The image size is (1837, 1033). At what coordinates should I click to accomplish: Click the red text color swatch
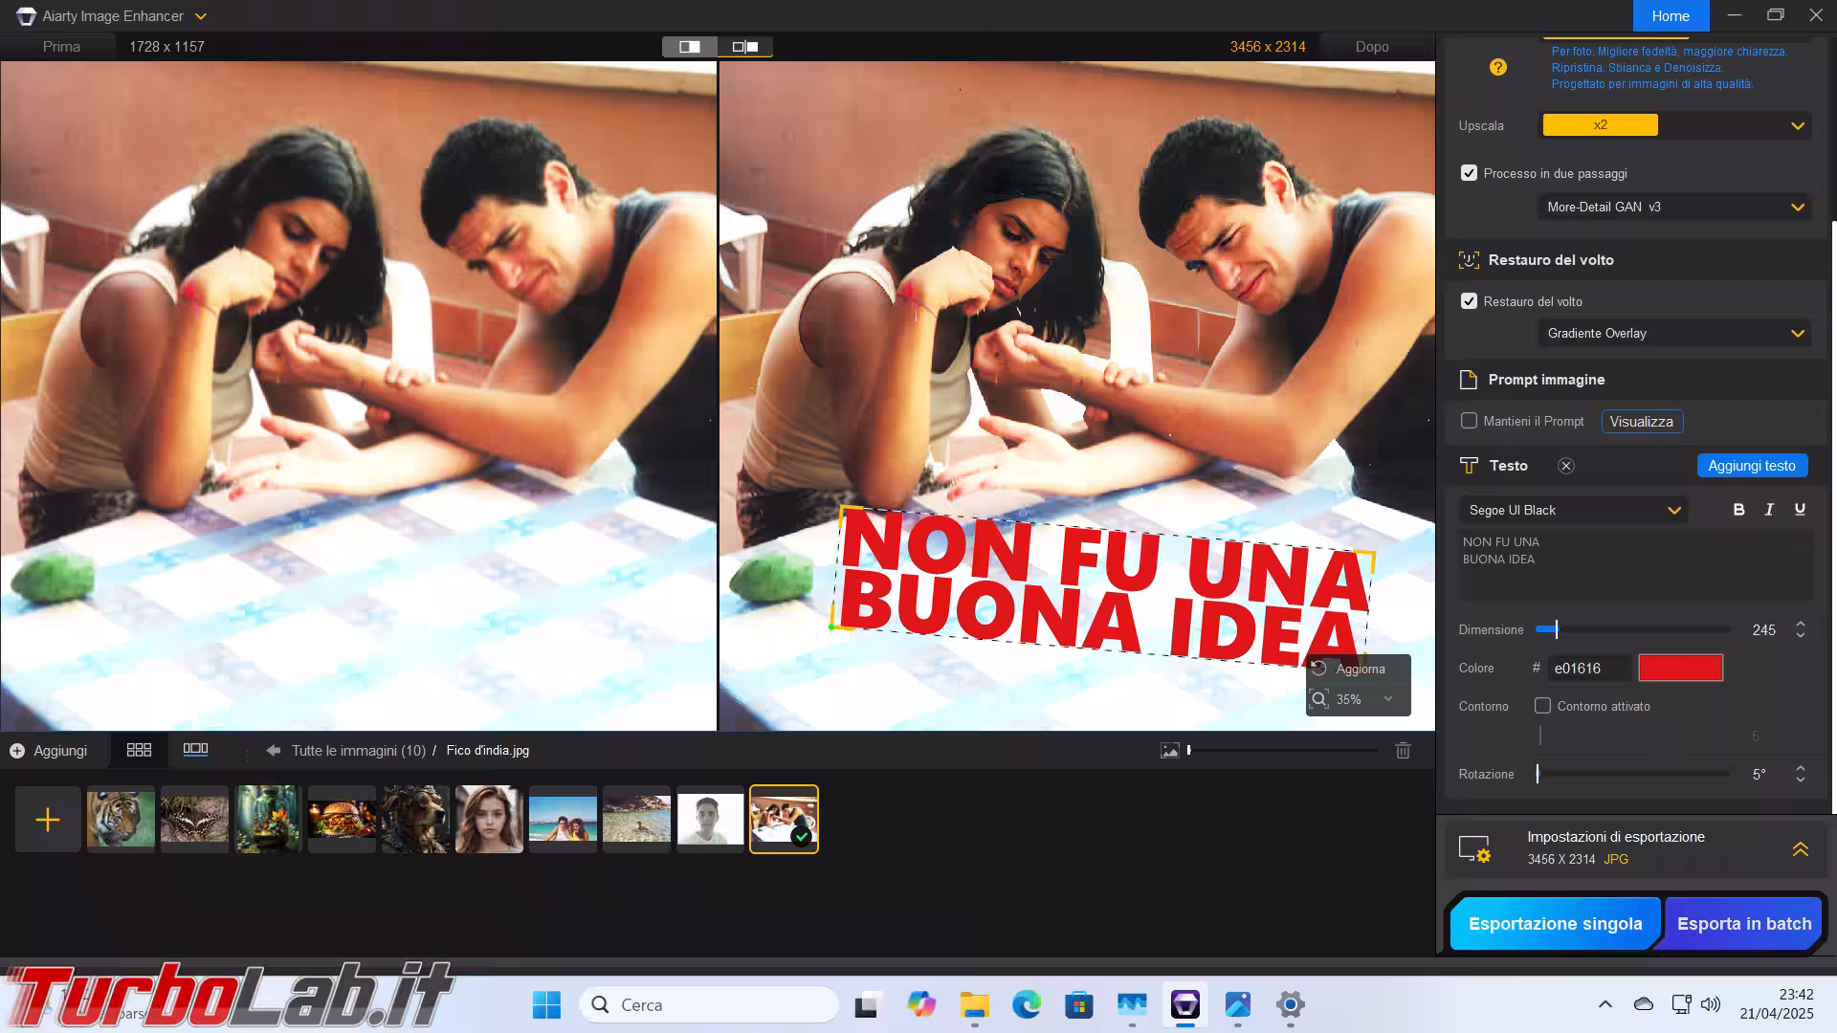(x=1680, y=668)
